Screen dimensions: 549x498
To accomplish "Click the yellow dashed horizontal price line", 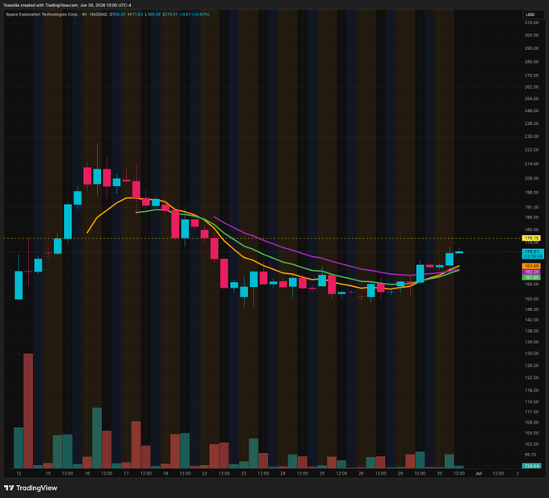I will pos(262,239).
